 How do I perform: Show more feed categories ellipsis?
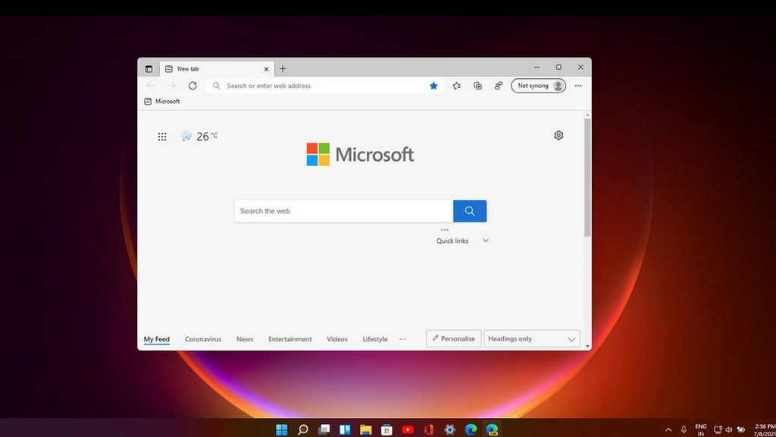pos(402,339)
